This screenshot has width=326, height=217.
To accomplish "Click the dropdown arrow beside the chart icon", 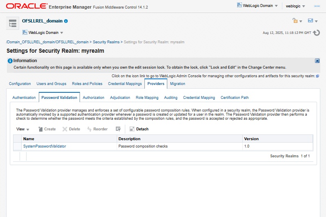I will point(316,21).
